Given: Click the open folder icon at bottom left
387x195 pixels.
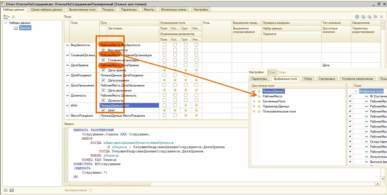Looking at the screenshot, I should click(x=6, y=190).
